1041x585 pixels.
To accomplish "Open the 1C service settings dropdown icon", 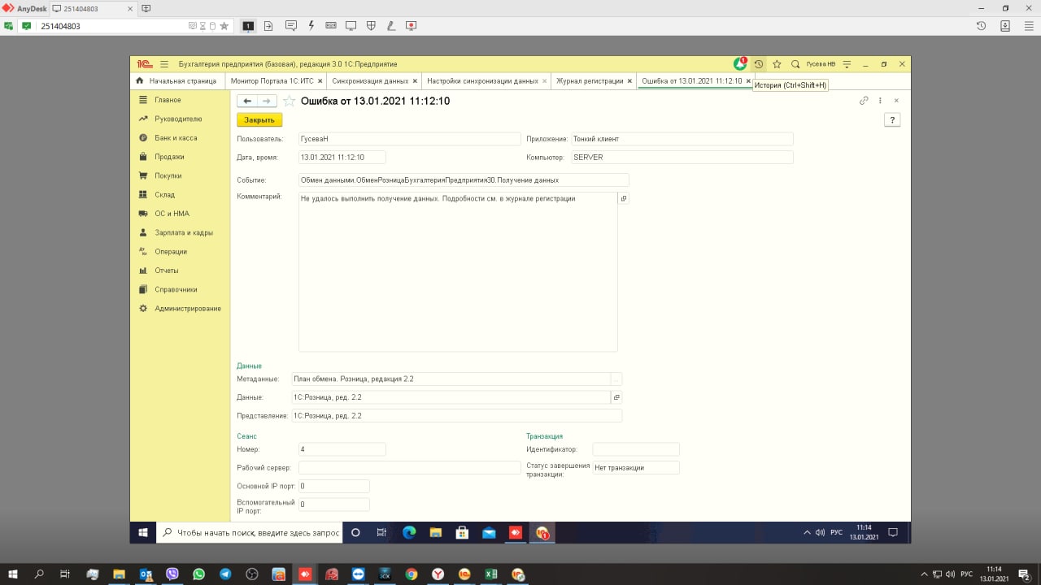I will coord(847,64).
